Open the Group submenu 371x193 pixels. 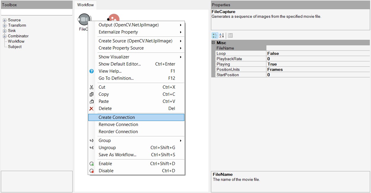point(136,141)
